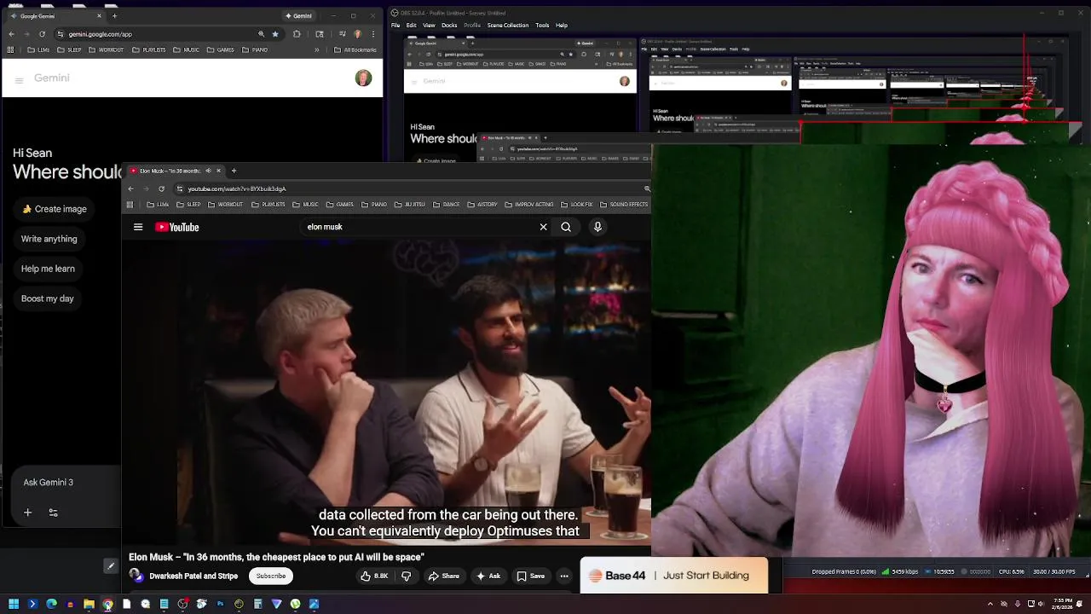Open WORKOUT bookmark folder in Gemini window
Viewport: 1091px width, 614px height.
(x=106, y=49)
